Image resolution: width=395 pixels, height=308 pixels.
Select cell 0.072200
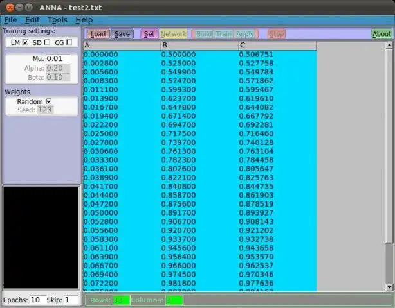(x=101, y=283)
